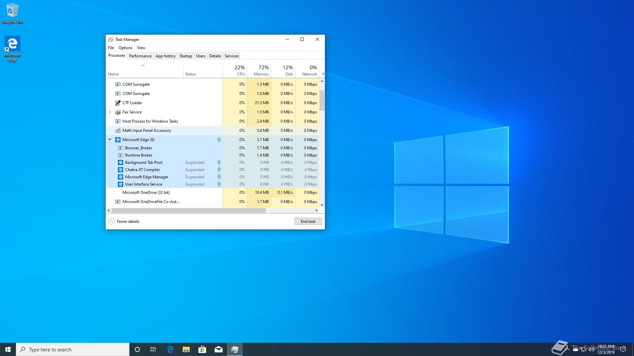Click the Runtime Broker process icon

click(121, 155)
